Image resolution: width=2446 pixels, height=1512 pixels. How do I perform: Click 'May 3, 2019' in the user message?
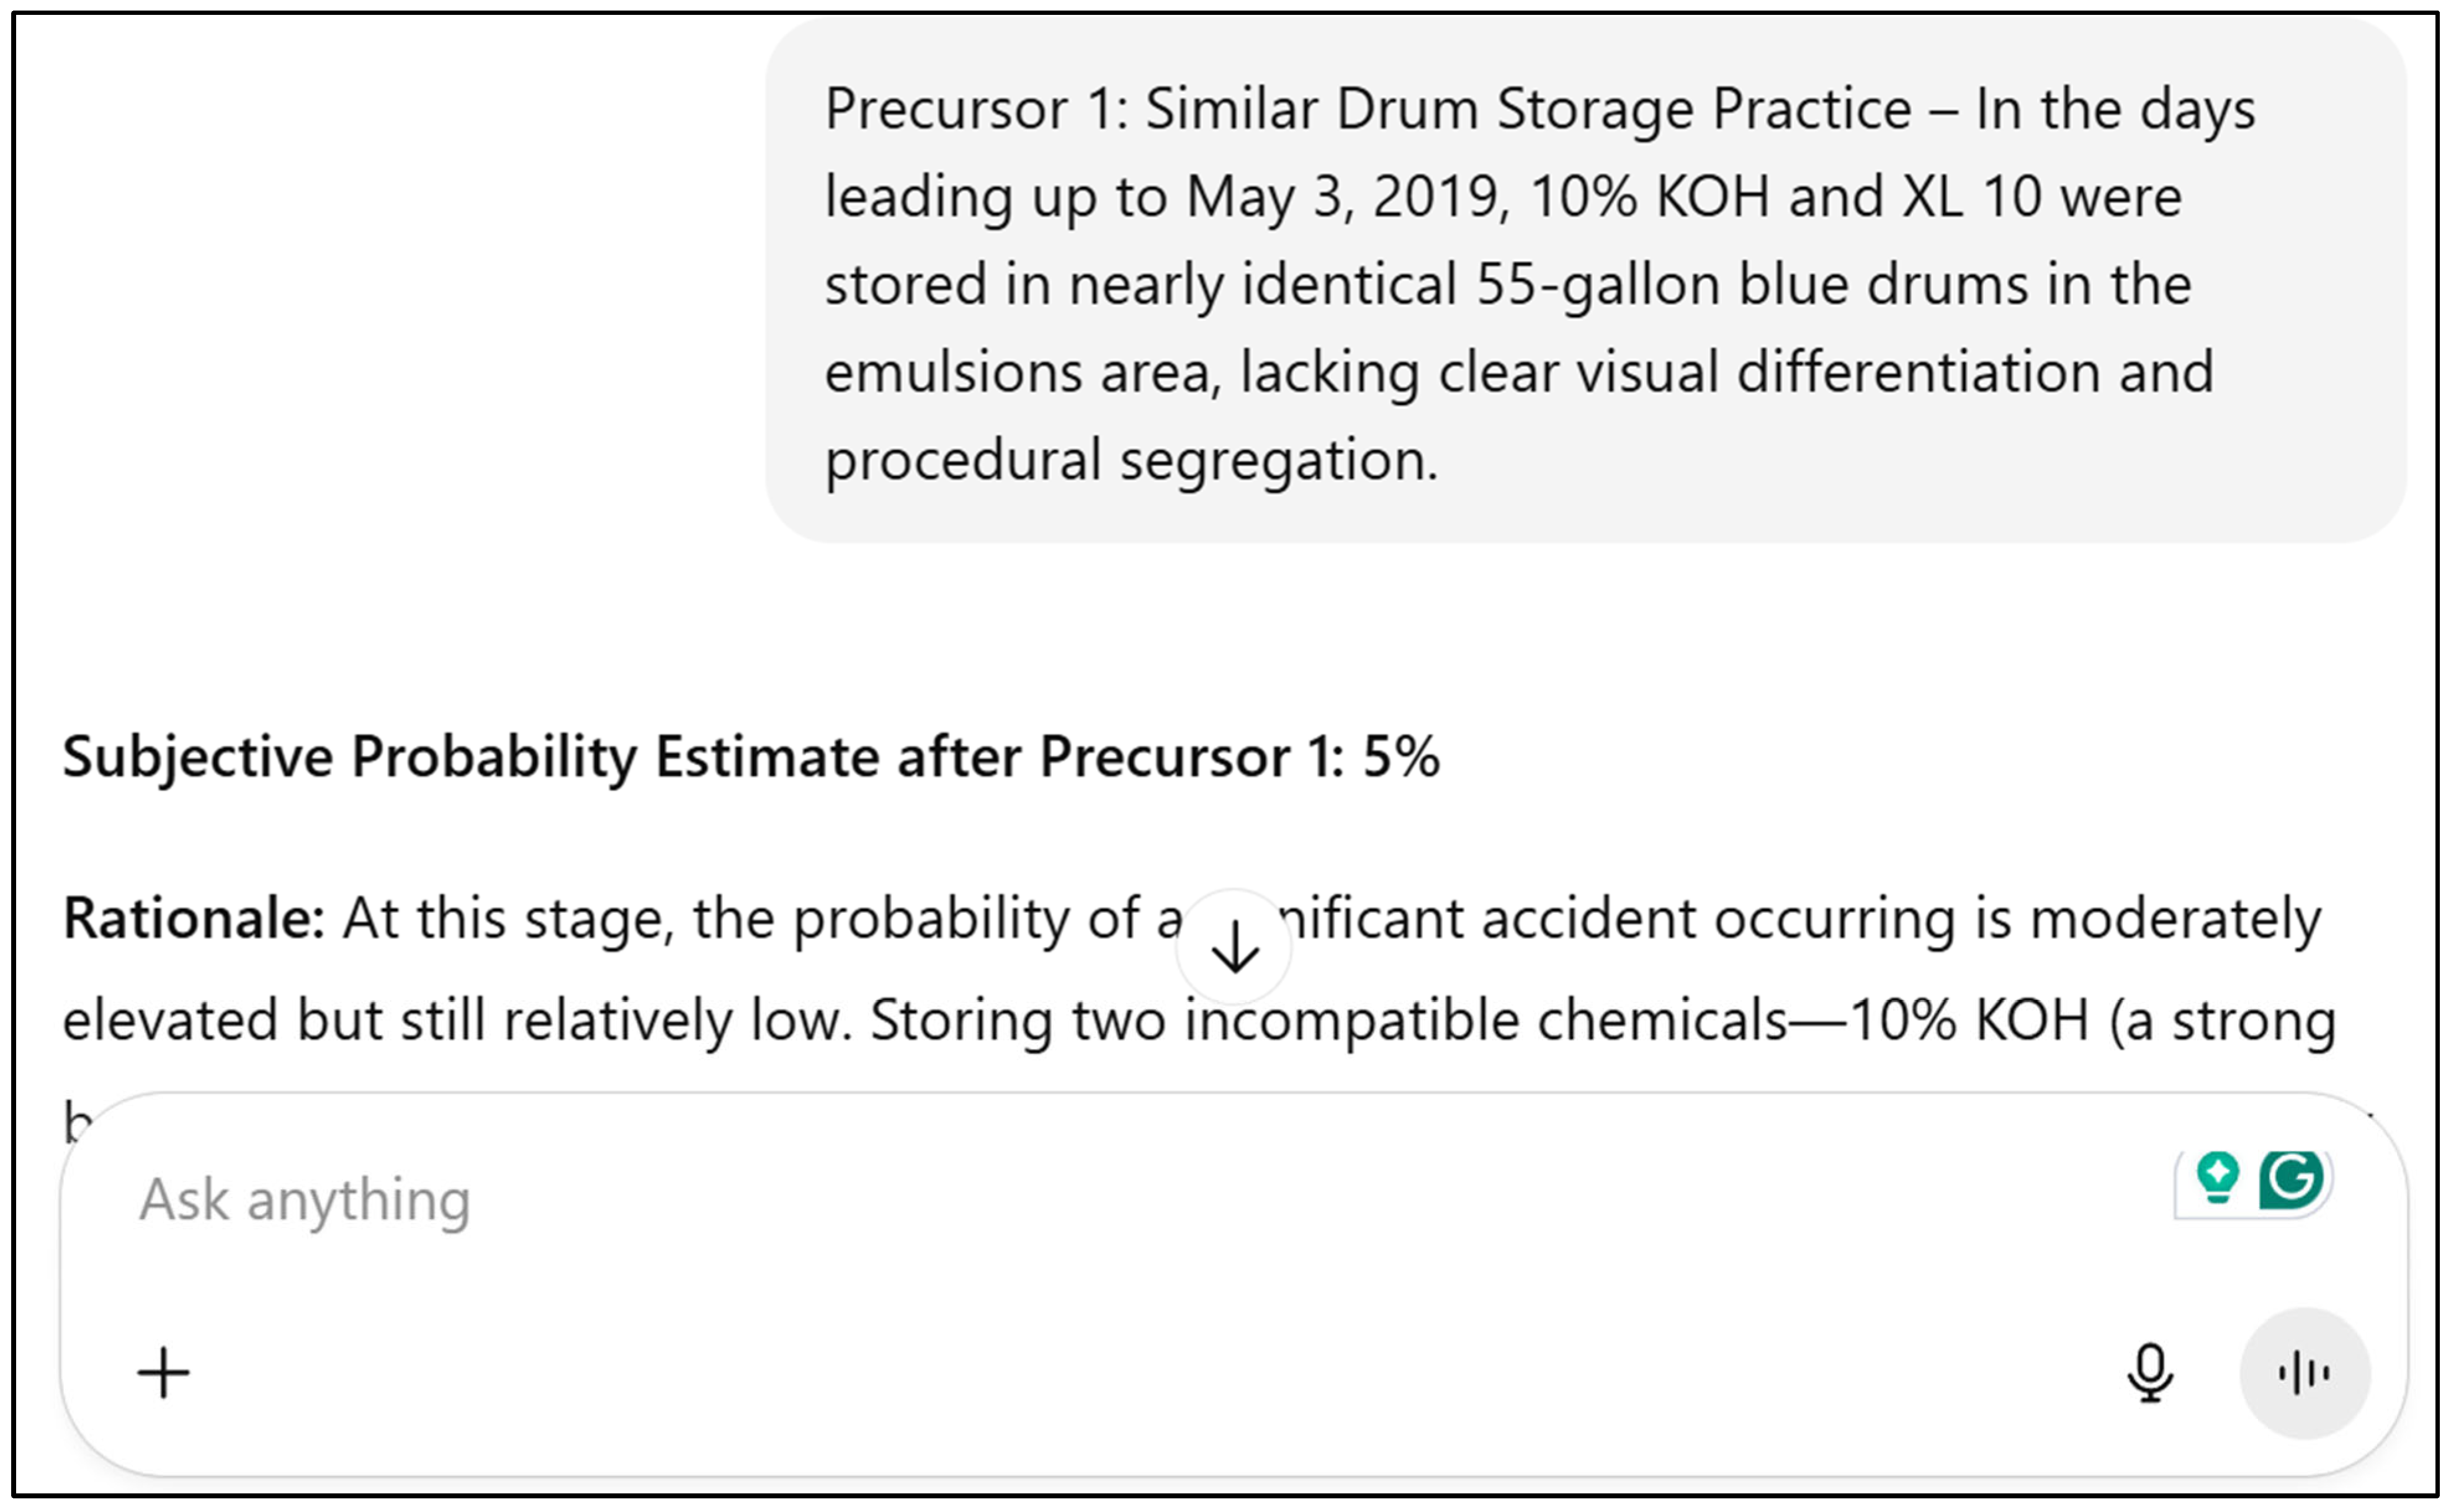pyautogui.click(x=1343, y=196)
